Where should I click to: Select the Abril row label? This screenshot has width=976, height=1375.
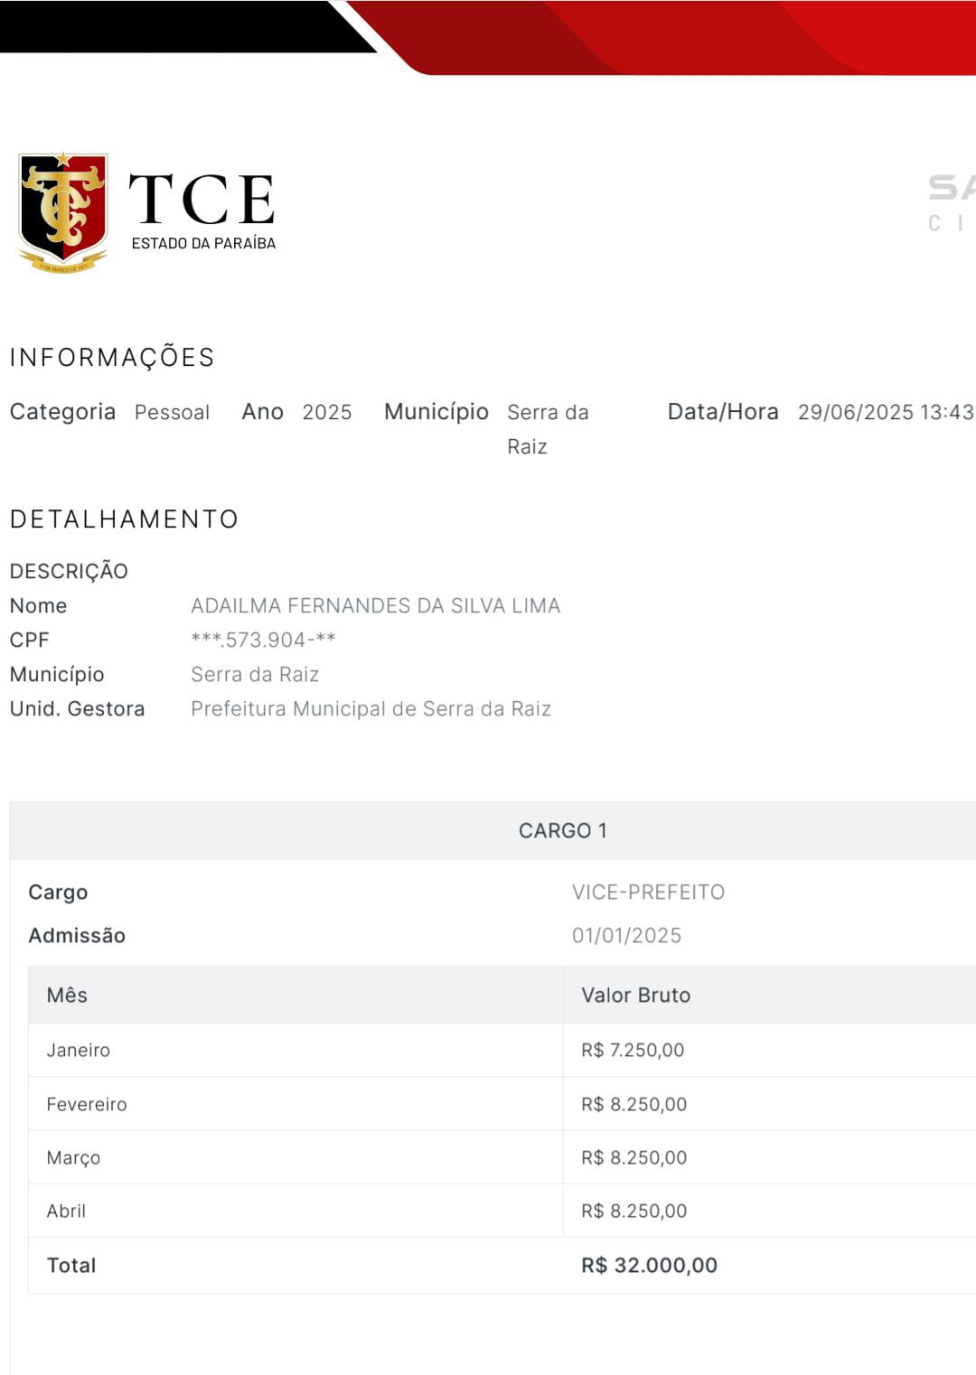66,1211
